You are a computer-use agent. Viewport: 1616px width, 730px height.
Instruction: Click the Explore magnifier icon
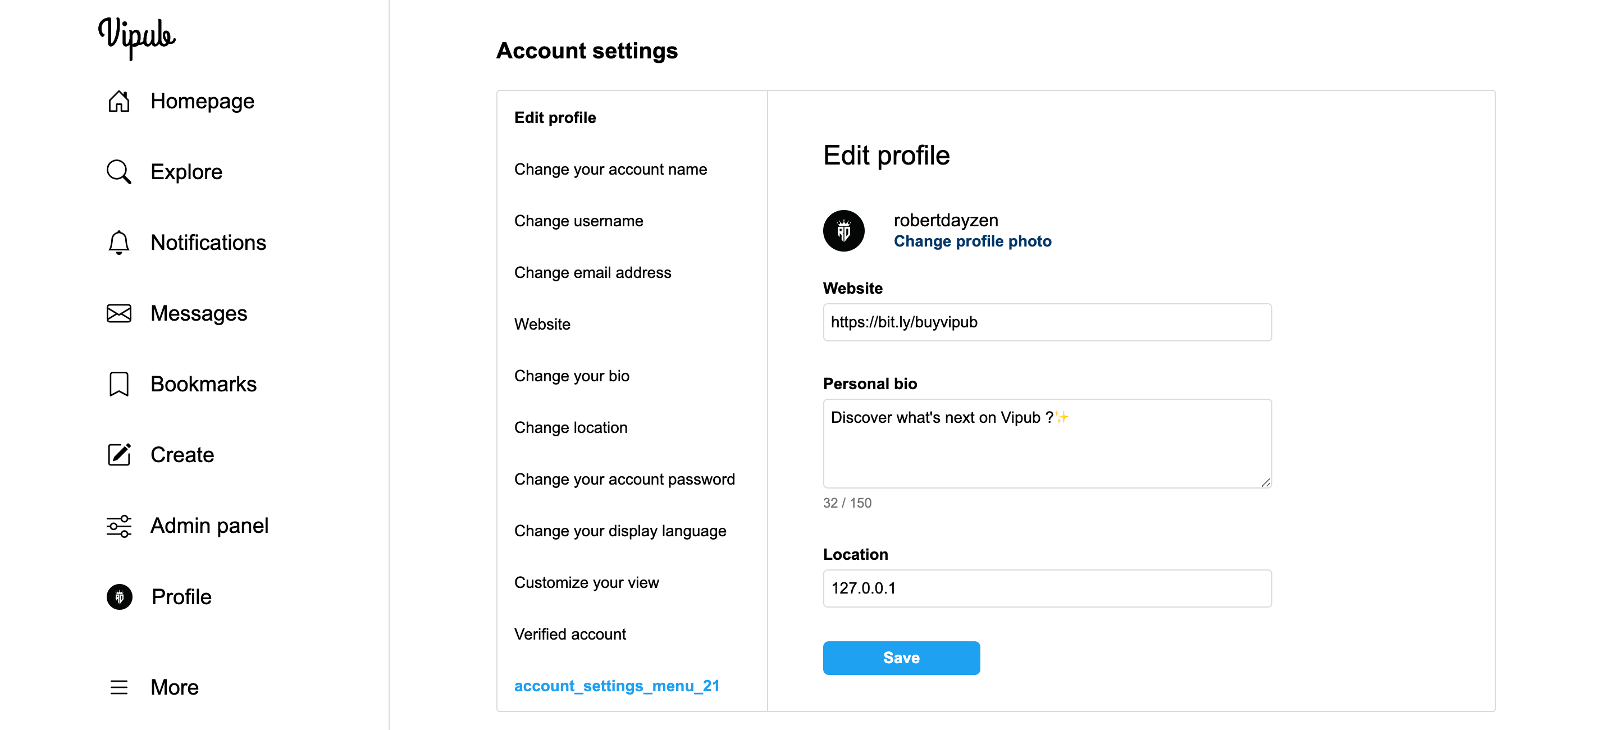click(118, 171)
